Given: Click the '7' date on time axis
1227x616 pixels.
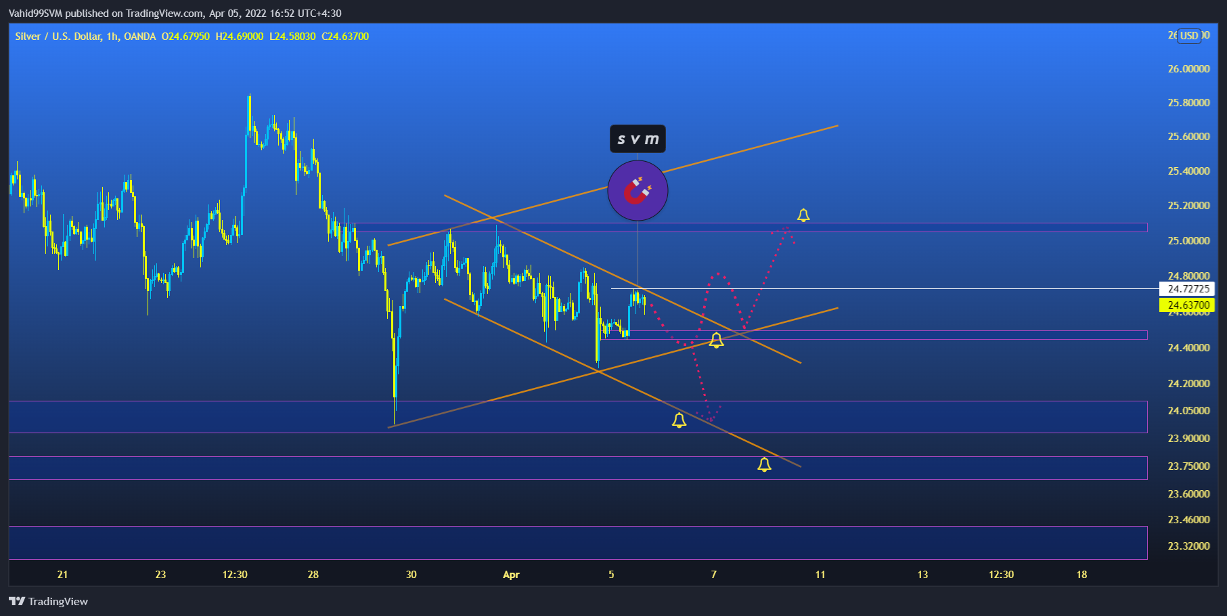Looking at the screenshot, I should [x=713, y=575].
